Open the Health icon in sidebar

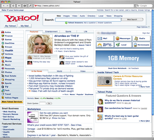point(3,50)
